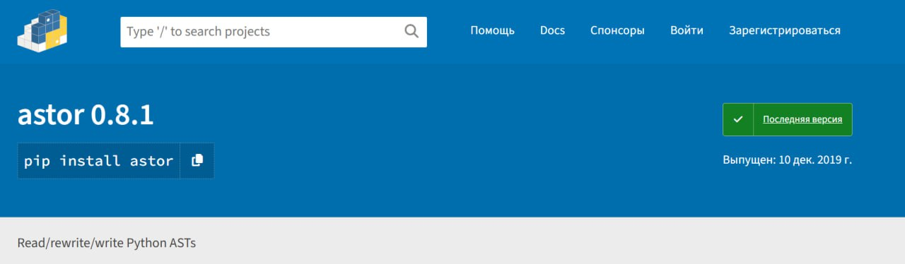Open the Помощь menu link
Viewport: 905px width, 264px height.
click(493, 30)
